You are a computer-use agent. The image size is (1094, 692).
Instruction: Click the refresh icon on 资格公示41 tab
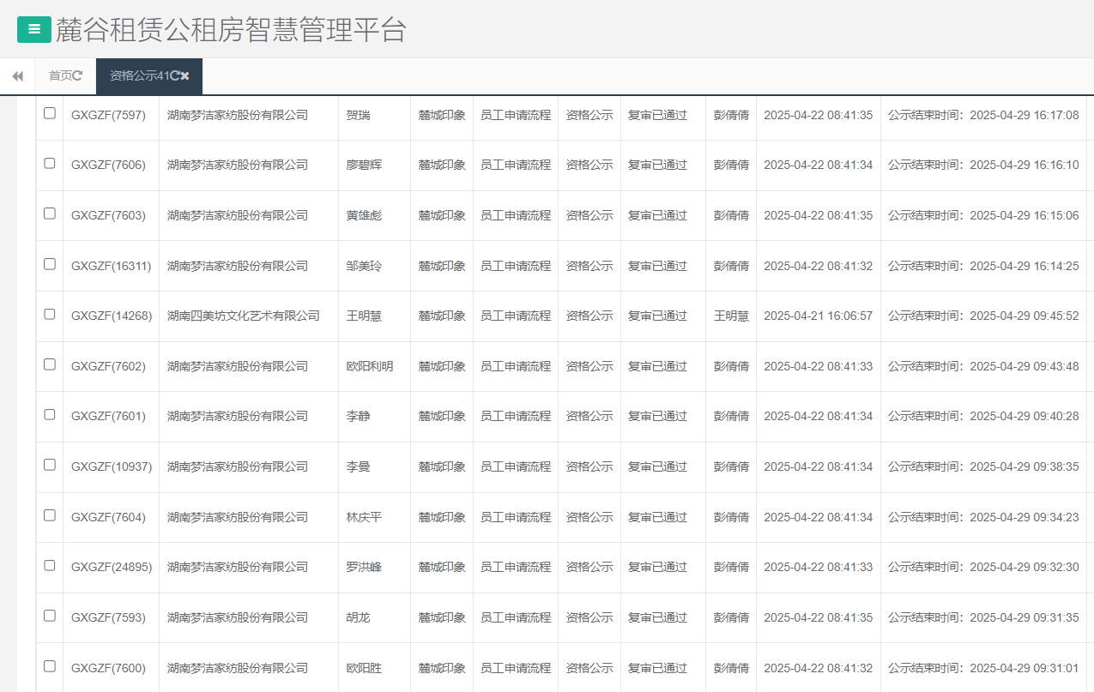[173, 75]
